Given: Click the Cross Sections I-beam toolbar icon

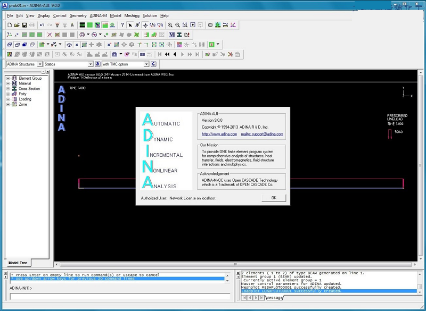Looking at the screenshot, I should 179,35.
